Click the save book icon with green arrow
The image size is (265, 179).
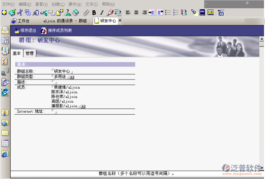point(12,13)
